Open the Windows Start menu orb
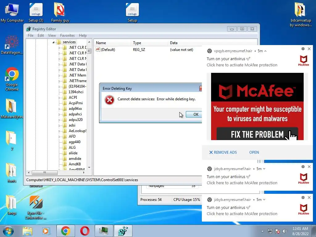Screen dimensions: 316x237 pyautogui.click(x=8, y=231)
